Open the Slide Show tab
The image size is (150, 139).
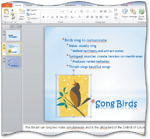[86, 5]
